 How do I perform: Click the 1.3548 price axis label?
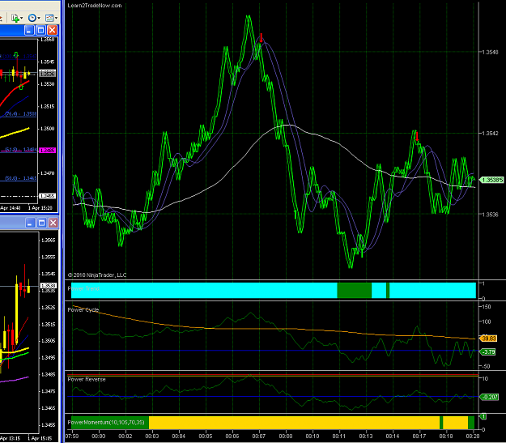pyautogui.click(x=490, y=52)
